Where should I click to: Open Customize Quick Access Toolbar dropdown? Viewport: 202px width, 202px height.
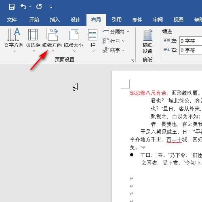point(51,7)
